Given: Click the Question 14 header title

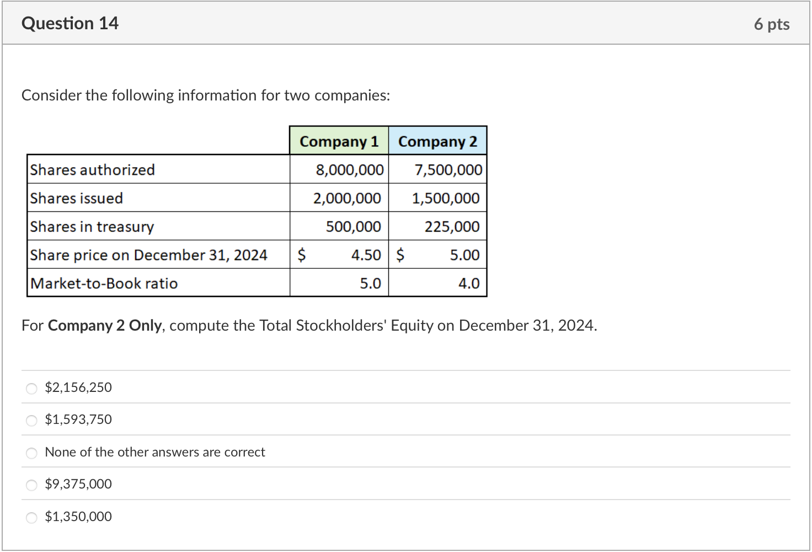Looking at the screenshot, I should (x=70, y=23).
